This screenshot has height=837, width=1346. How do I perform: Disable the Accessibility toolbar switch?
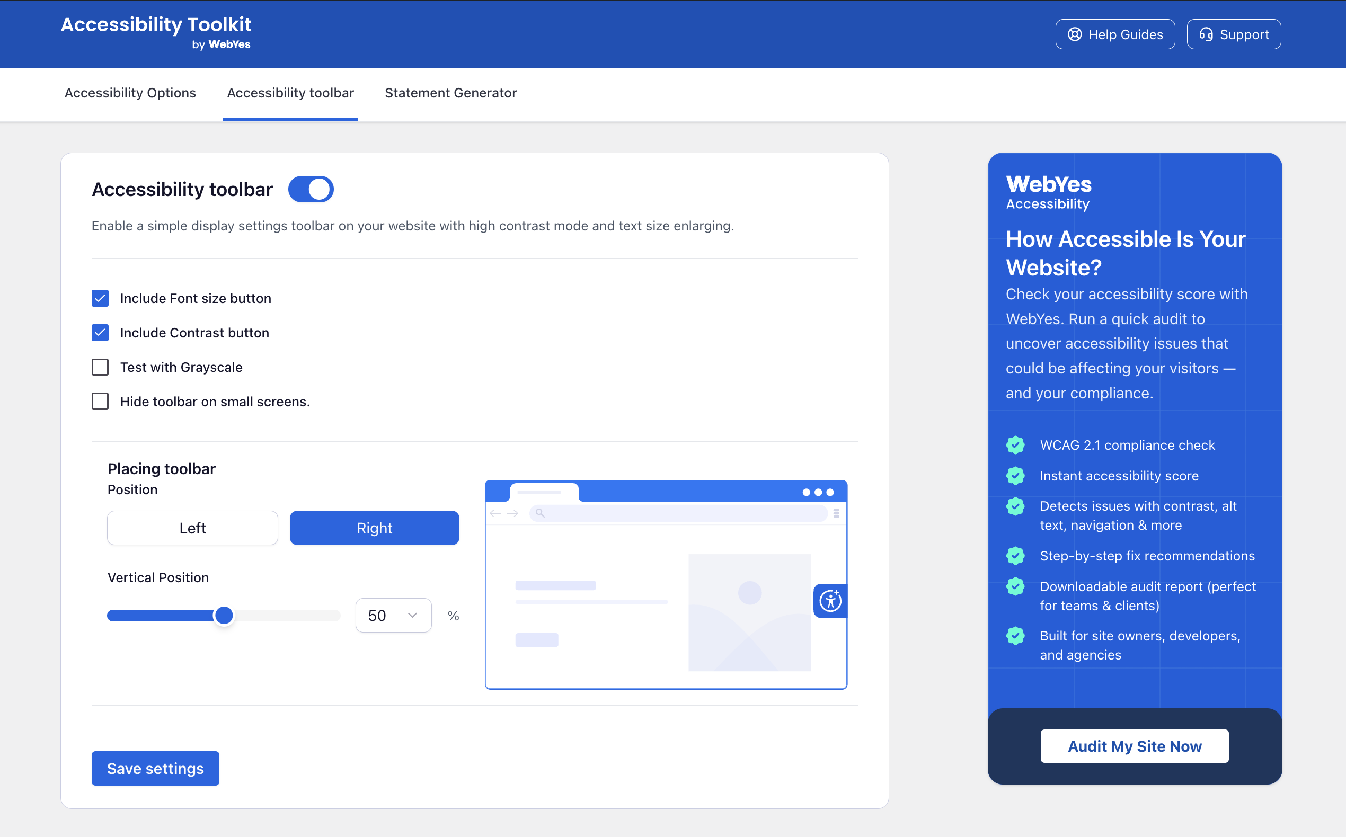click(x=311, y=189)
